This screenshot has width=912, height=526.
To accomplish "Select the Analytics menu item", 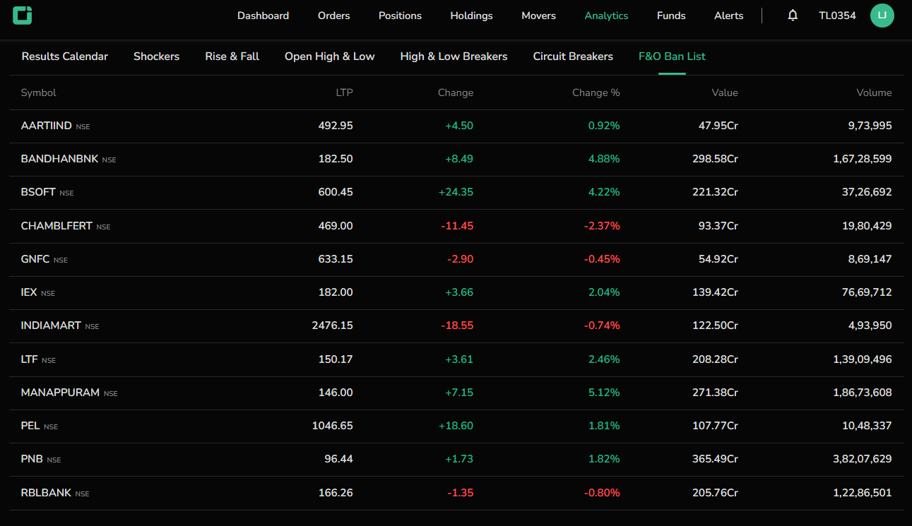I will click(x=606, y=16).
